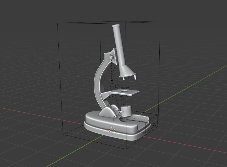This screenshot has height=167, width=227.
Task: Select the hinge knob on the arm
Action: pos(110,58)
